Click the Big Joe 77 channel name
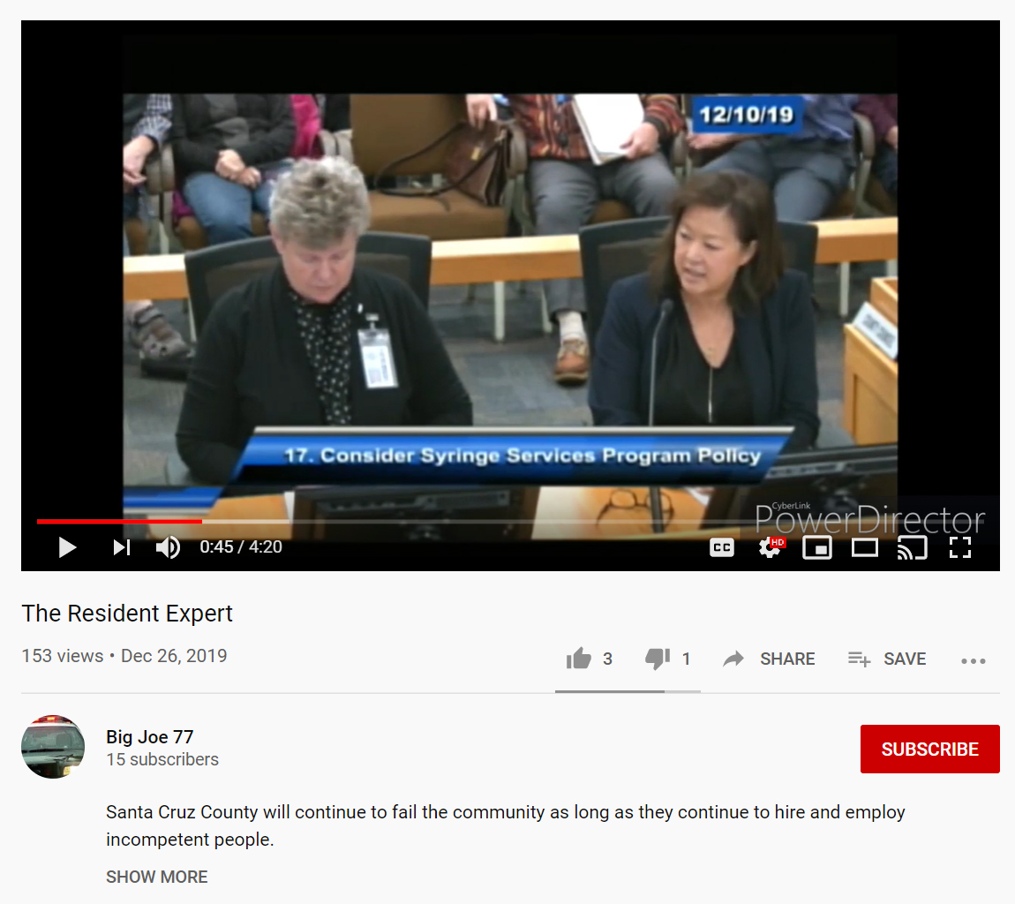Image resolution: width=1015 pixels, height=904 pixels. 150,736
